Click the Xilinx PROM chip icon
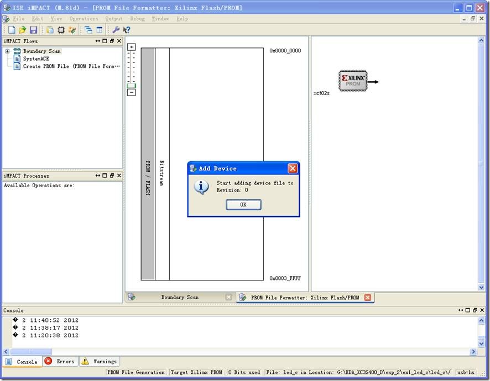This screenshot has height=381, width=490. (353, 81)
